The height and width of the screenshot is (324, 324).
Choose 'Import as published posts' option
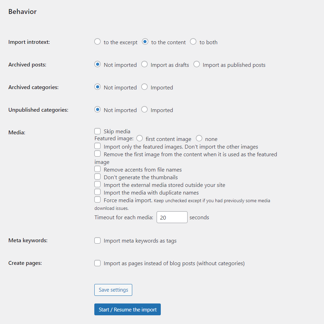click(197, 64)
